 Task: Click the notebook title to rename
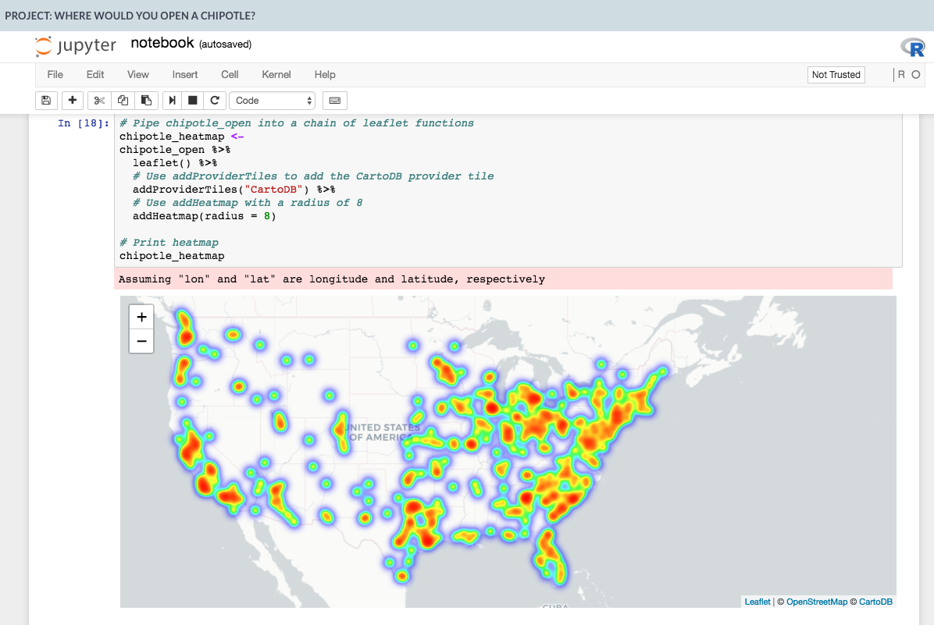point(162,43)
